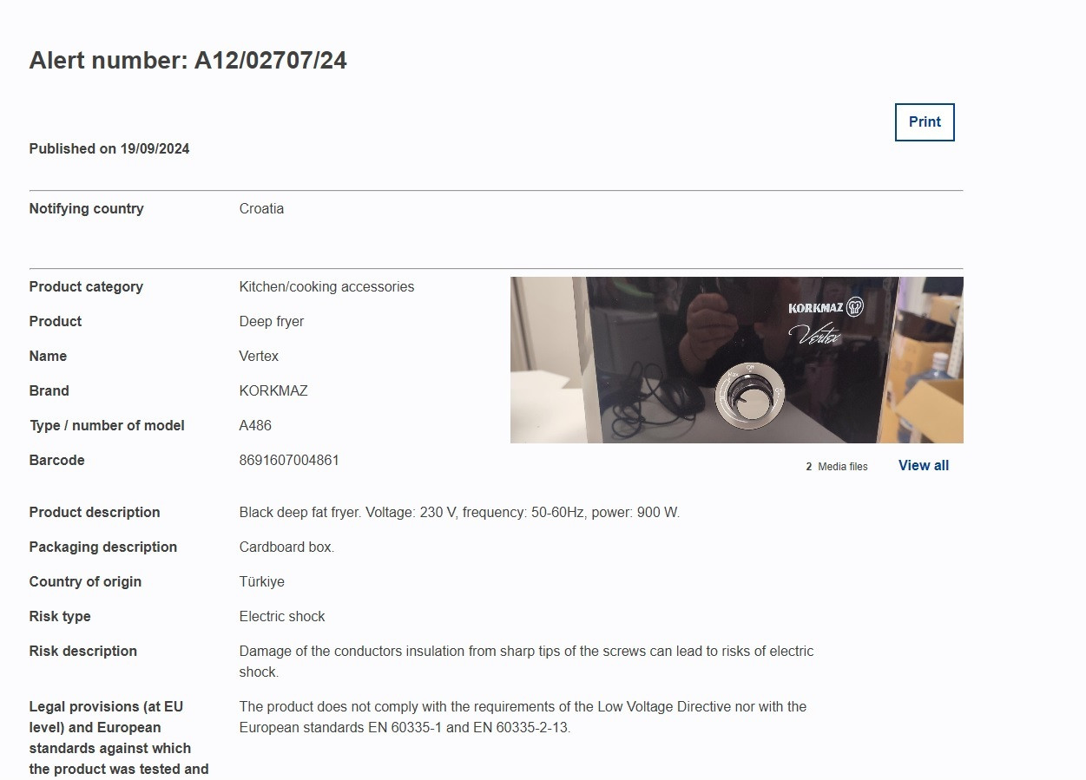
Task: Click the Deep fryer product value
Action: [x=272, y=322]
